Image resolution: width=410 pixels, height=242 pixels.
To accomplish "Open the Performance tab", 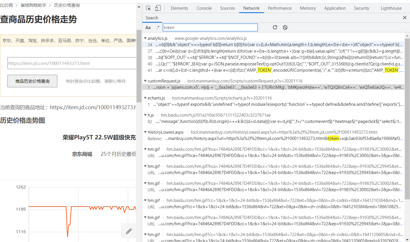I will click(280, 8).
